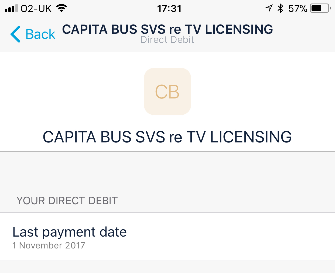Tap the 57% battery percentage text
335x273 pixels.
click(298, 9)
